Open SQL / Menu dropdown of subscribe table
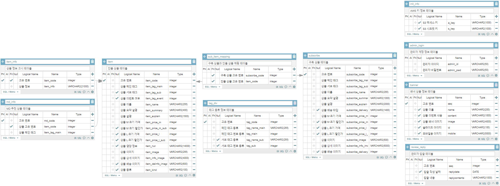 point(313,157)
